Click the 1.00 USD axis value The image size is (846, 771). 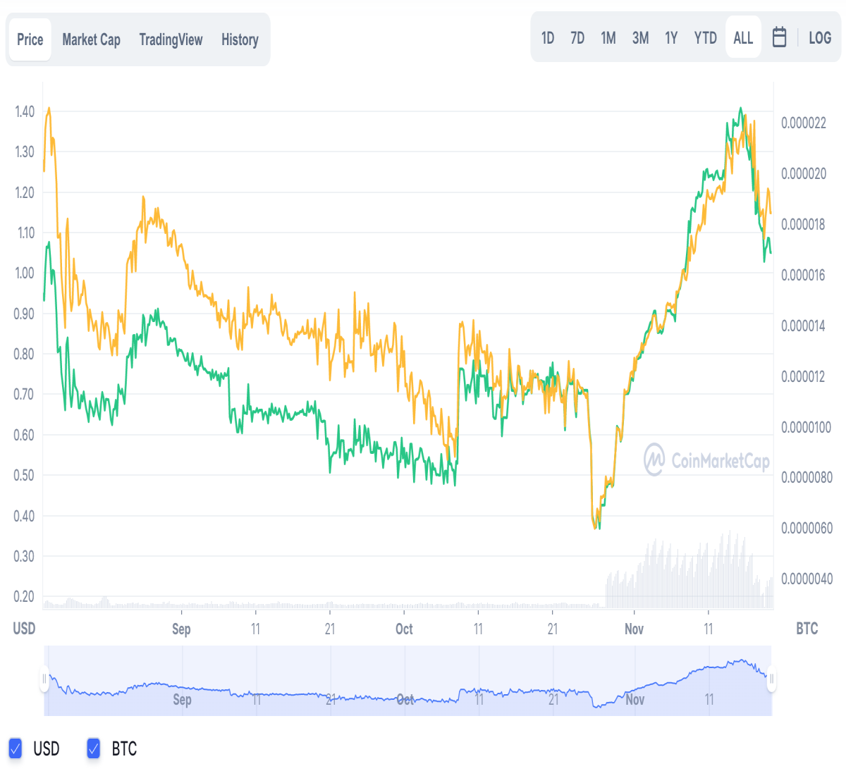[25, 273]
